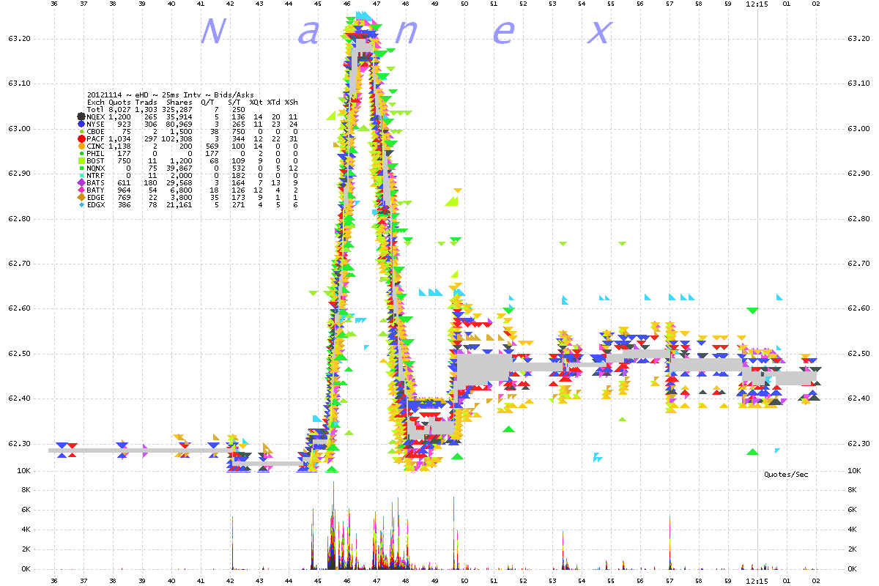Select the 'S/T' column header
The image size is (879, 586).
pyautogui.click(x=234, y=103)
